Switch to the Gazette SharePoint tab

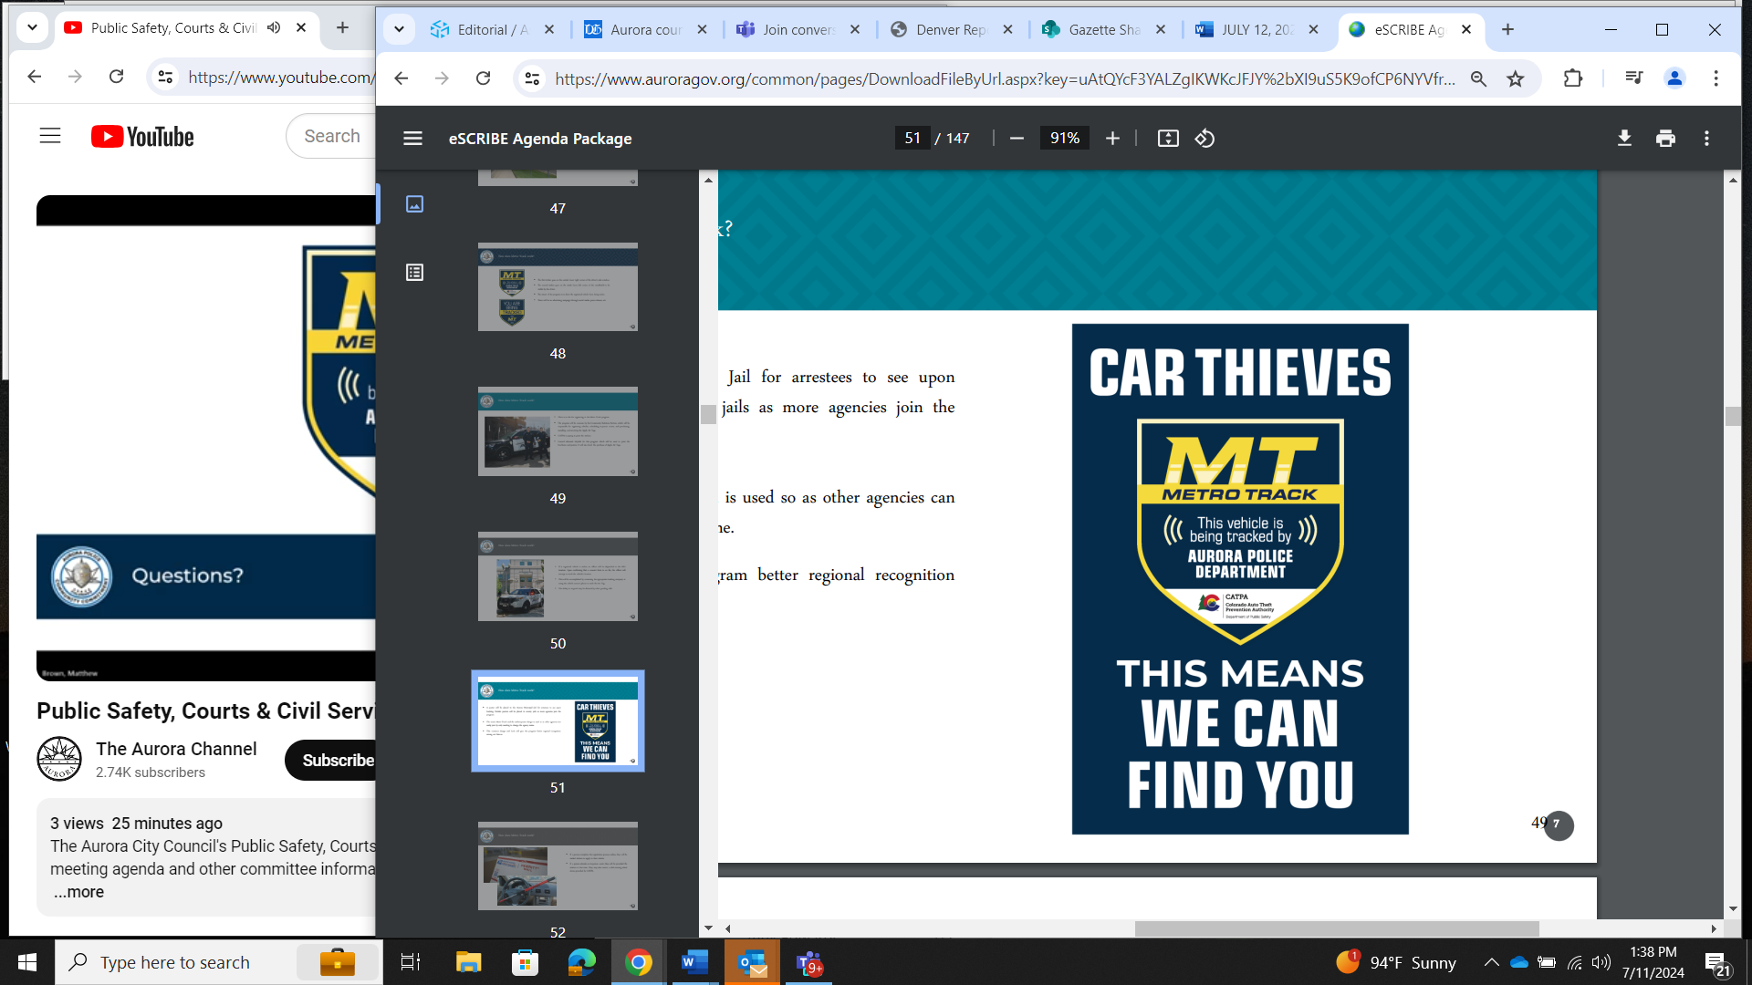coord(1104,29)
